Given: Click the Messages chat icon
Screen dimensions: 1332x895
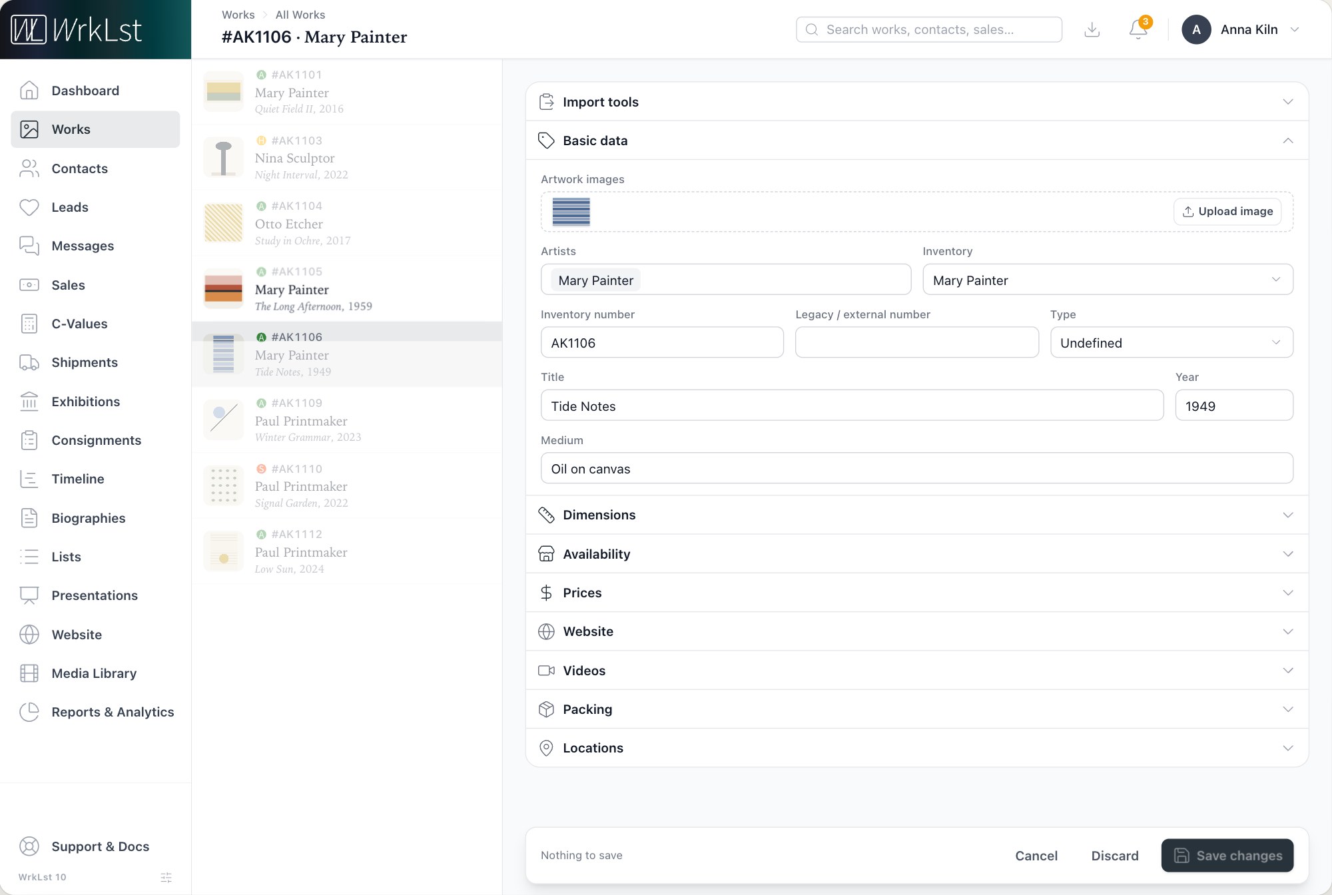Looking at the screenshot, I should point(29,246).
